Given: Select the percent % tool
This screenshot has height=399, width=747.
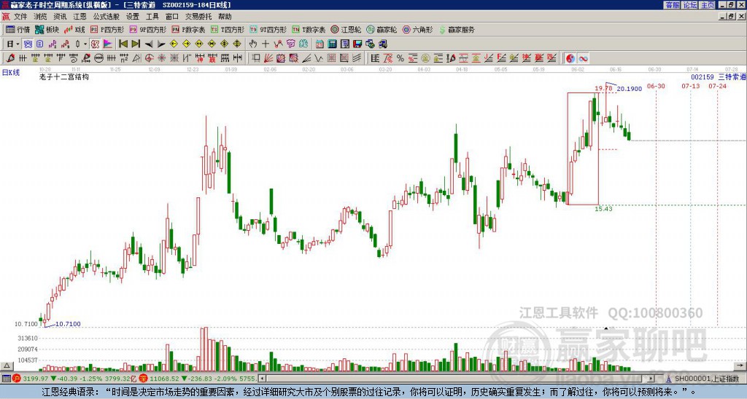Looking at the screenshot, I should tap(400, 58).
